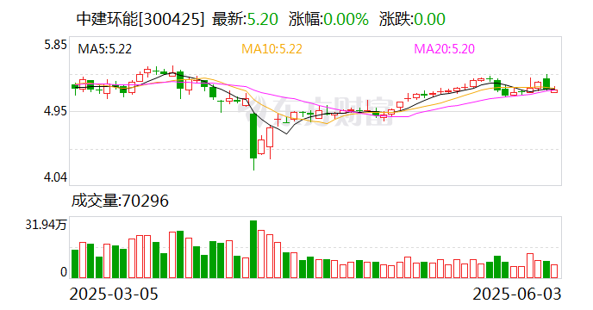Screen dimensions: 593x310
Task: Click the latest price 最新:5.20
Action: 245,19
